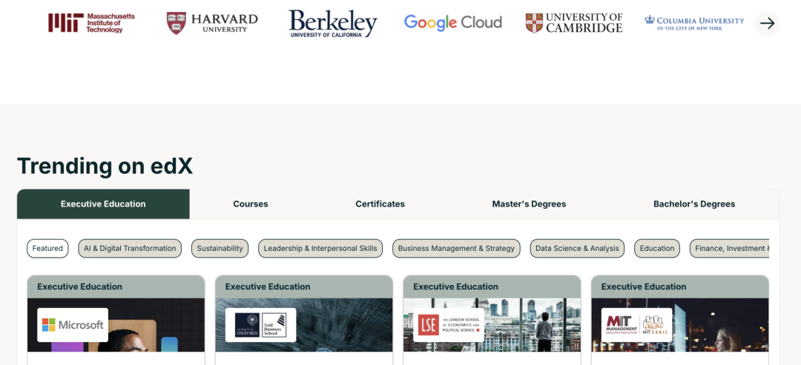801x365 pixels.
Task: Click the Education filter chip
Action: (x=657, y=248)
